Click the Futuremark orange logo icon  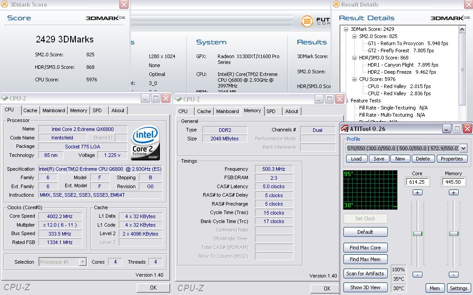pyautogui.click(x=307, y=21)
